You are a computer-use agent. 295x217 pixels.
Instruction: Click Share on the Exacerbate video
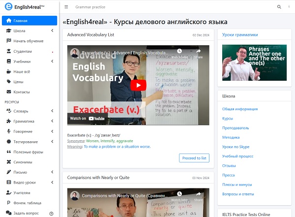point(198,53)
